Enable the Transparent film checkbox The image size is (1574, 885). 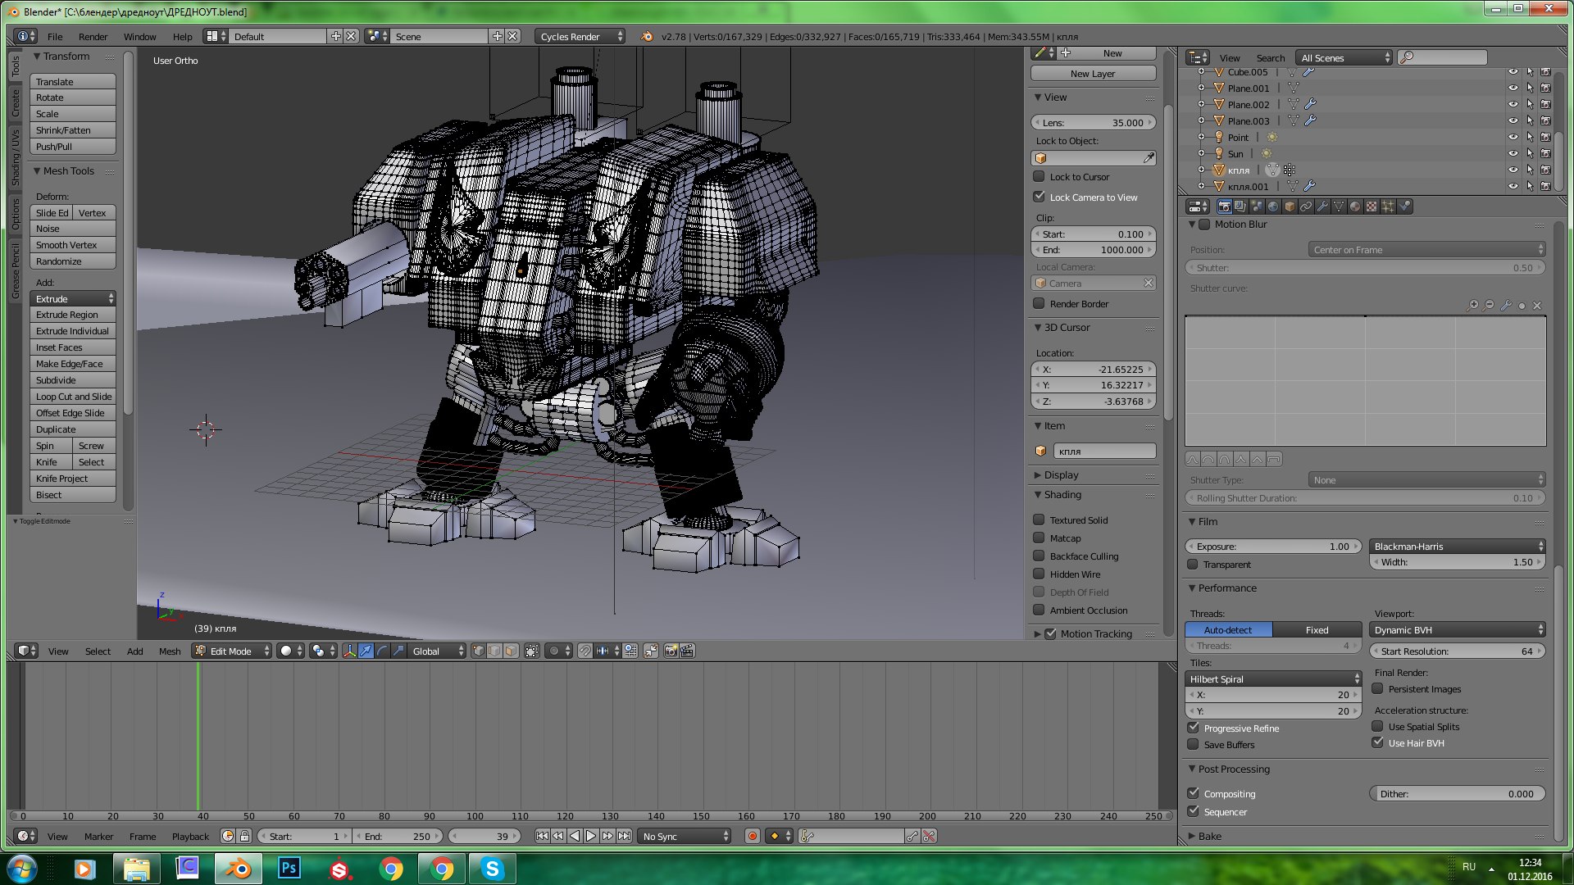tap(1193, 565)
